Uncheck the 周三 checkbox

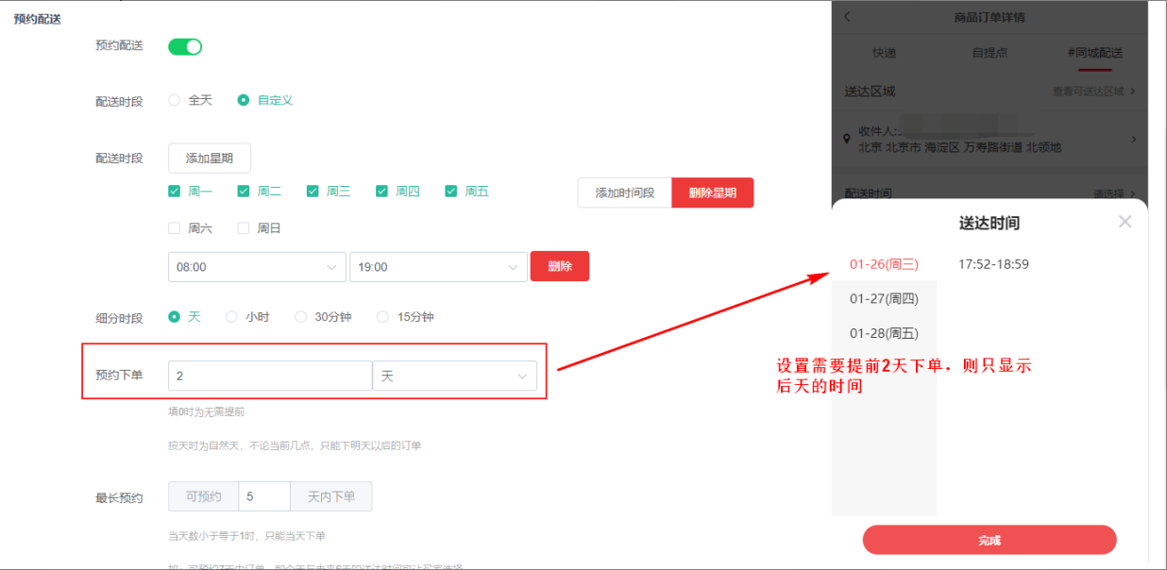coord(313,192)
